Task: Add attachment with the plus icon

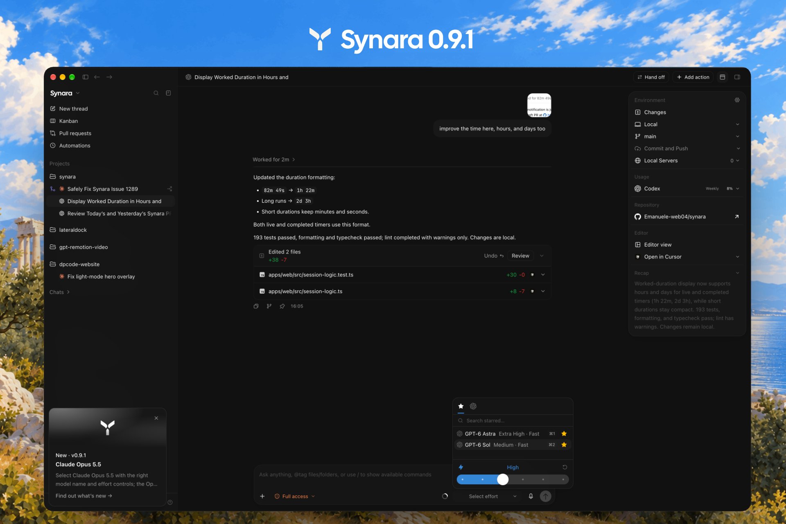Action: 262,496
